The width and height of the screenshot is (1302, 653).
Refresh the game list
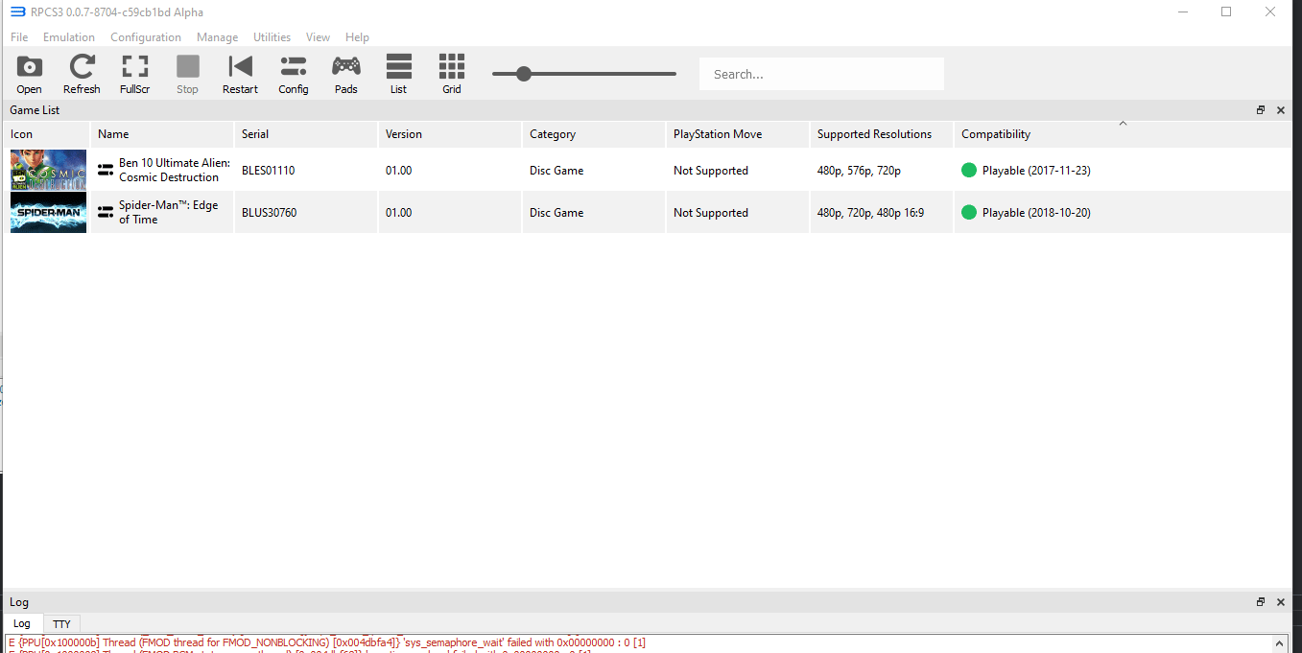coord(82,74)
